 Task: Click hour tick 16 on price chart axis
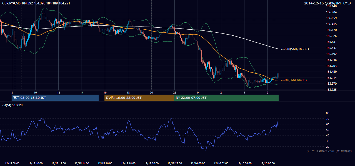coord(105,92)
